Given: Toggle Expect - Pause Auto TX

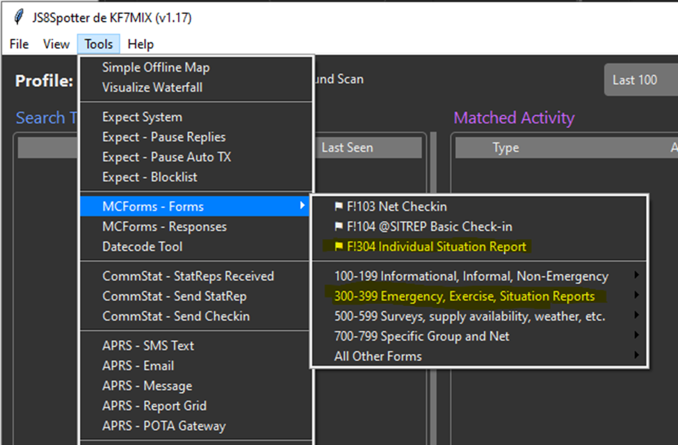Looking at the screenshot, I should 196,157.
